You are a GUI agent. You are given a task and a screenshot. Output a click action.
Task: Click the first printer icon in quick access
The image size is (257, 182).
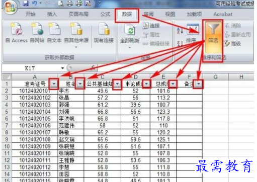coord(70,4)
